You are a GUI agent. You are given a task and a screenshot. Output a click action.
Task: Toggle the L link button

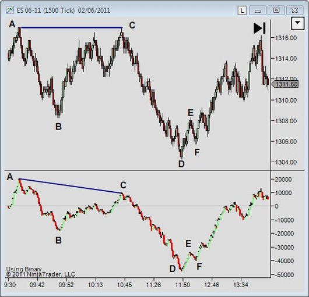242,10
